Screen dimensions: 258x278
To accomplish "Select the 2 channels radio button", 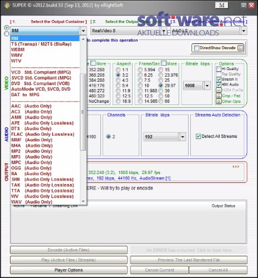I will 108,137.
